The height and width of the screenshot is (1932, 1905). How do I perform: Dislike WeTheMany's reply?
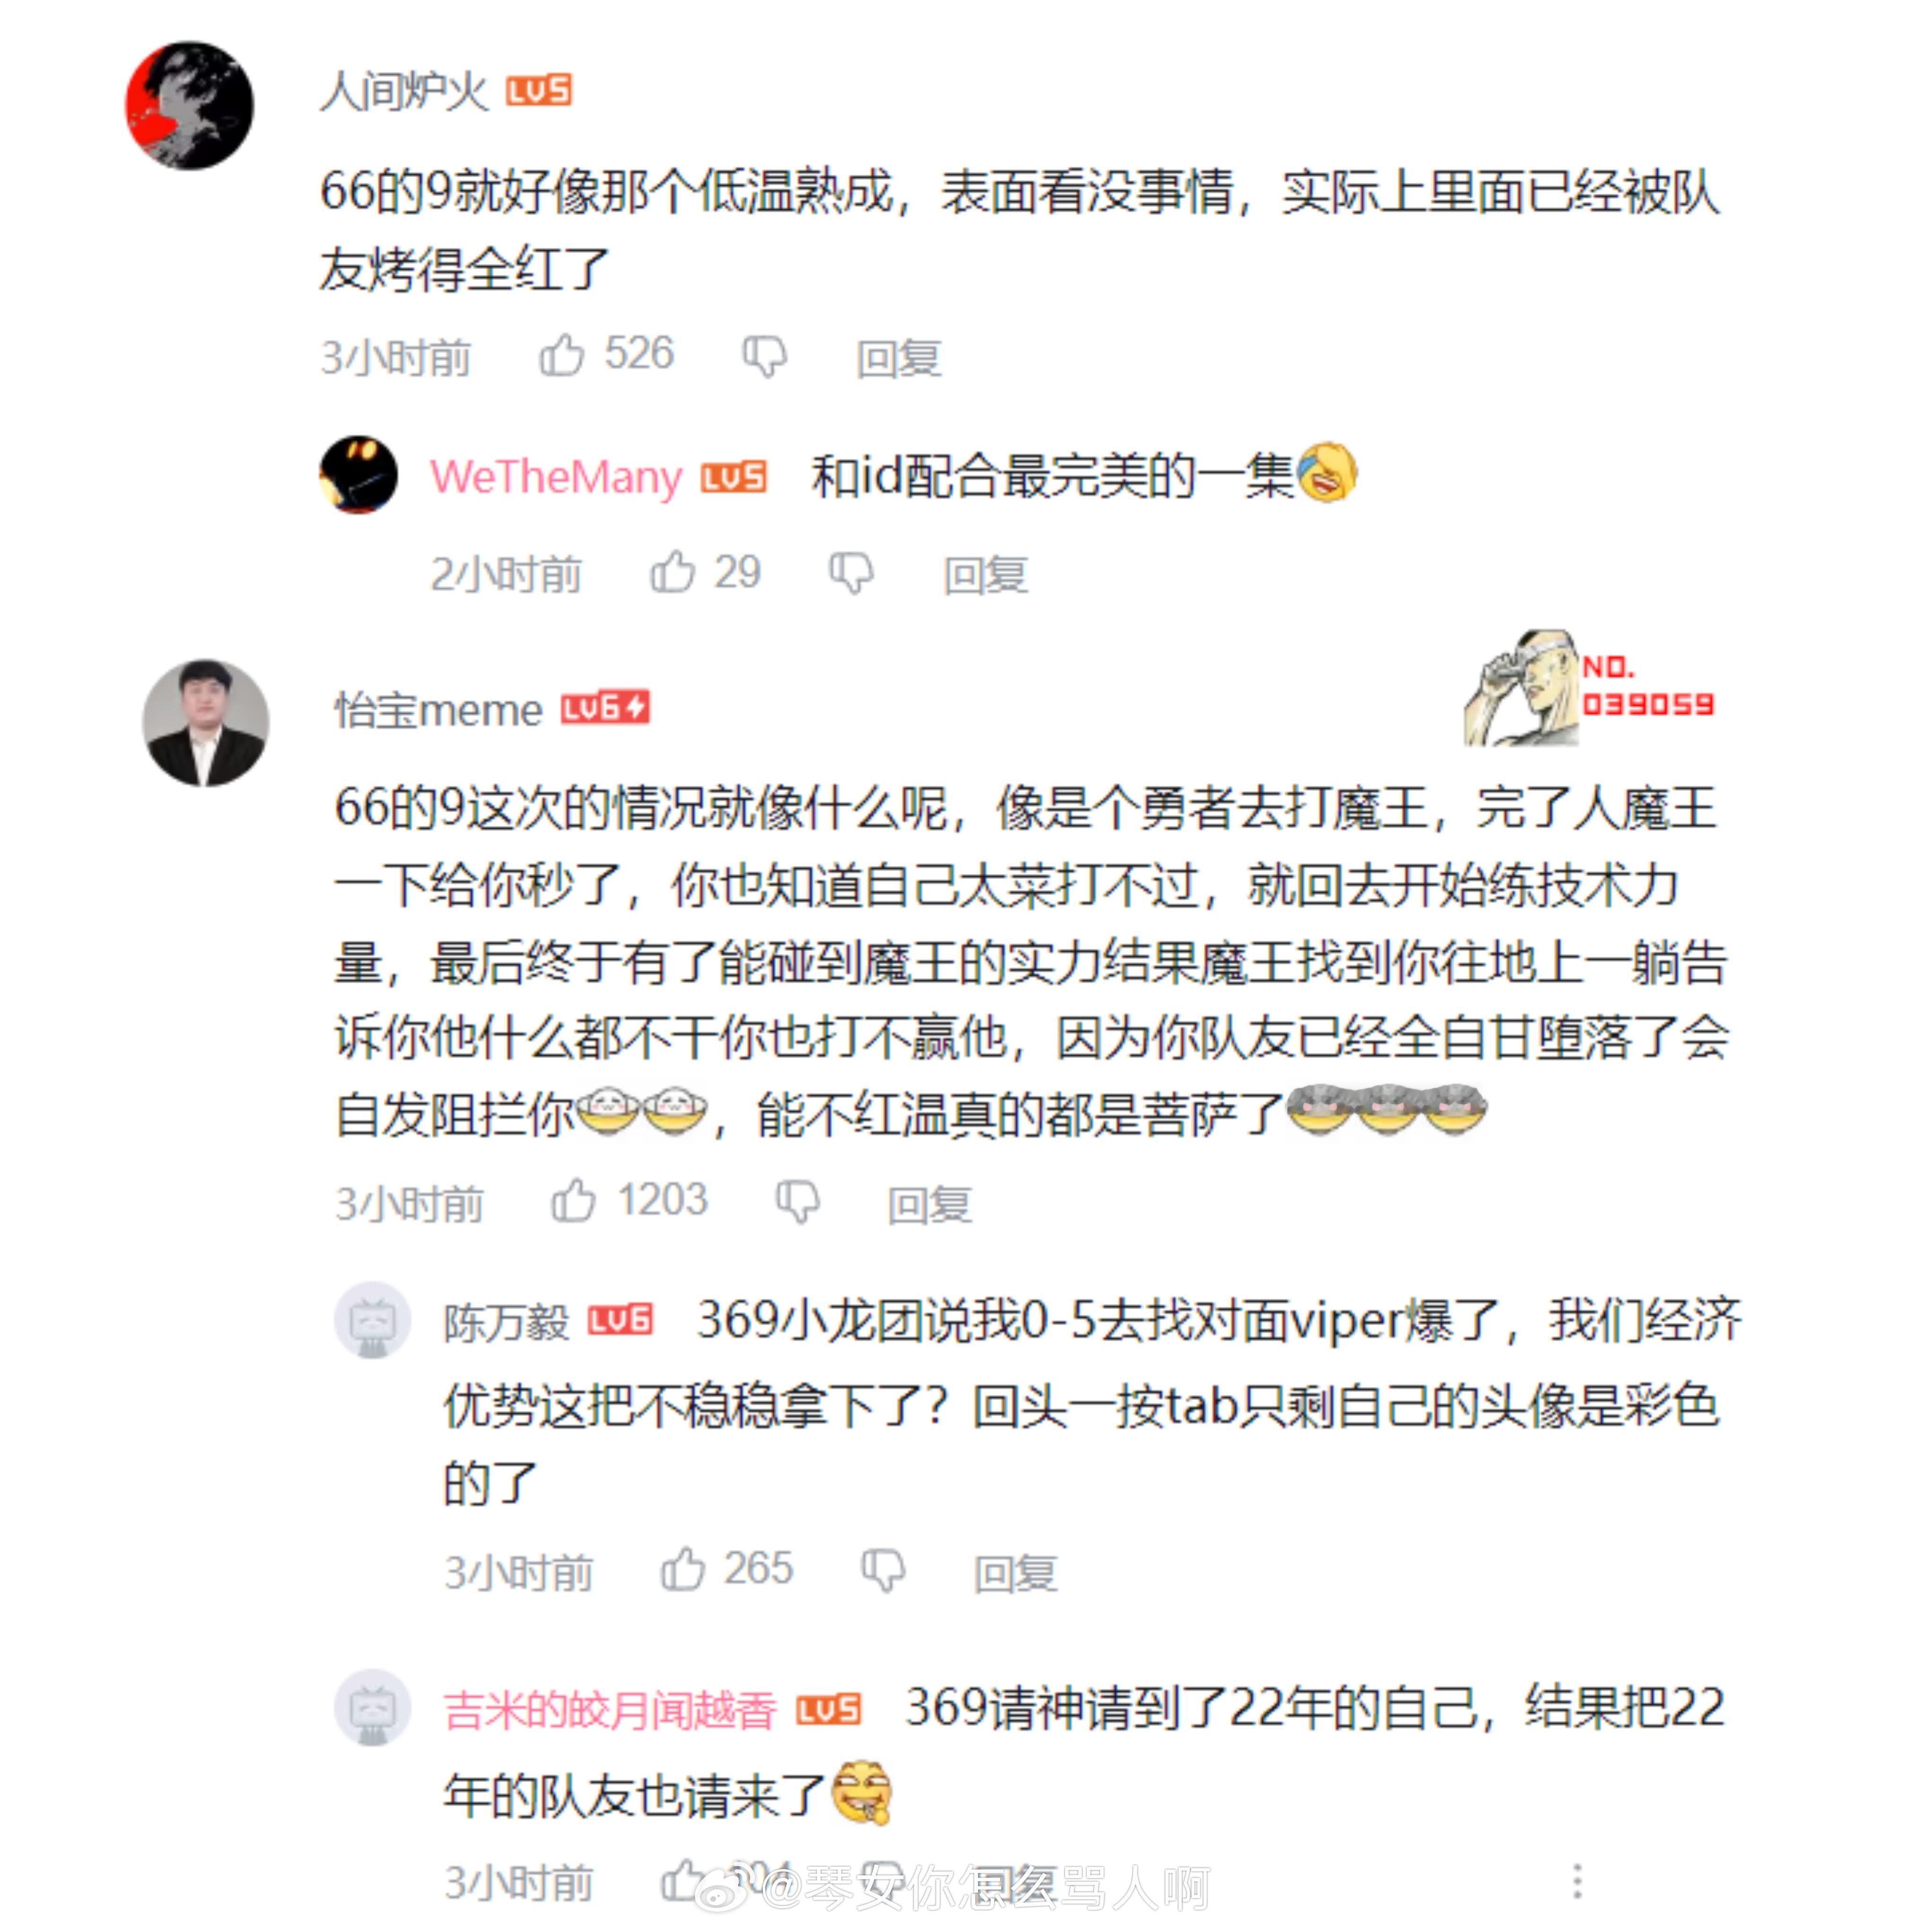click(x=851, y=574)
